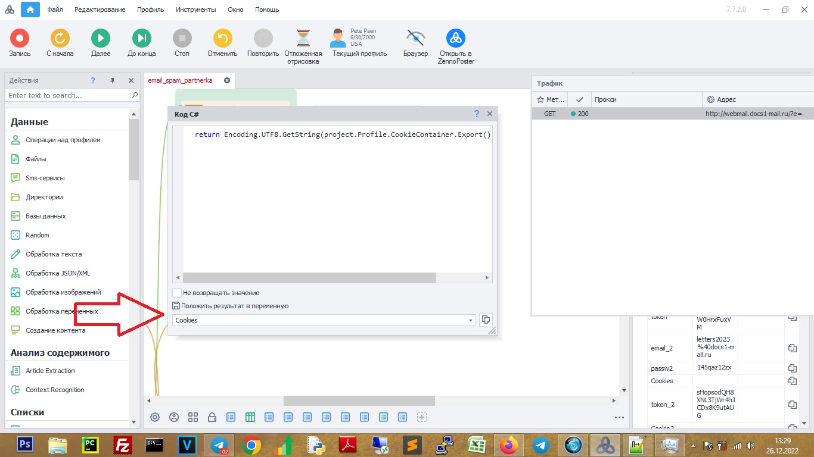
Task: Run До конца to the end
Action: (141, 39)
